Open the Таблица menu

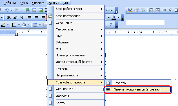coord(10,3)
